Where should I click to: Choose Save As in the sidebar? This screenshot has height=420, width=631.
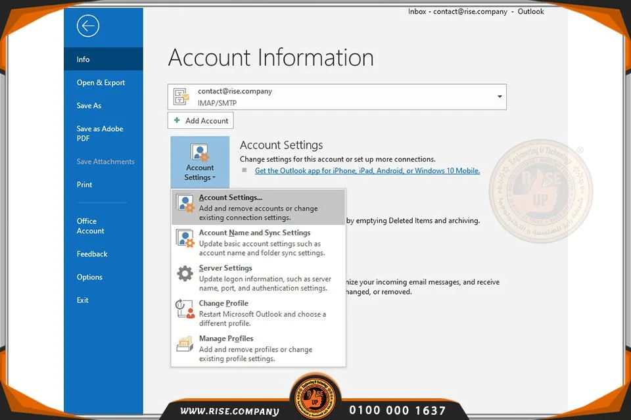pos(89,105)
